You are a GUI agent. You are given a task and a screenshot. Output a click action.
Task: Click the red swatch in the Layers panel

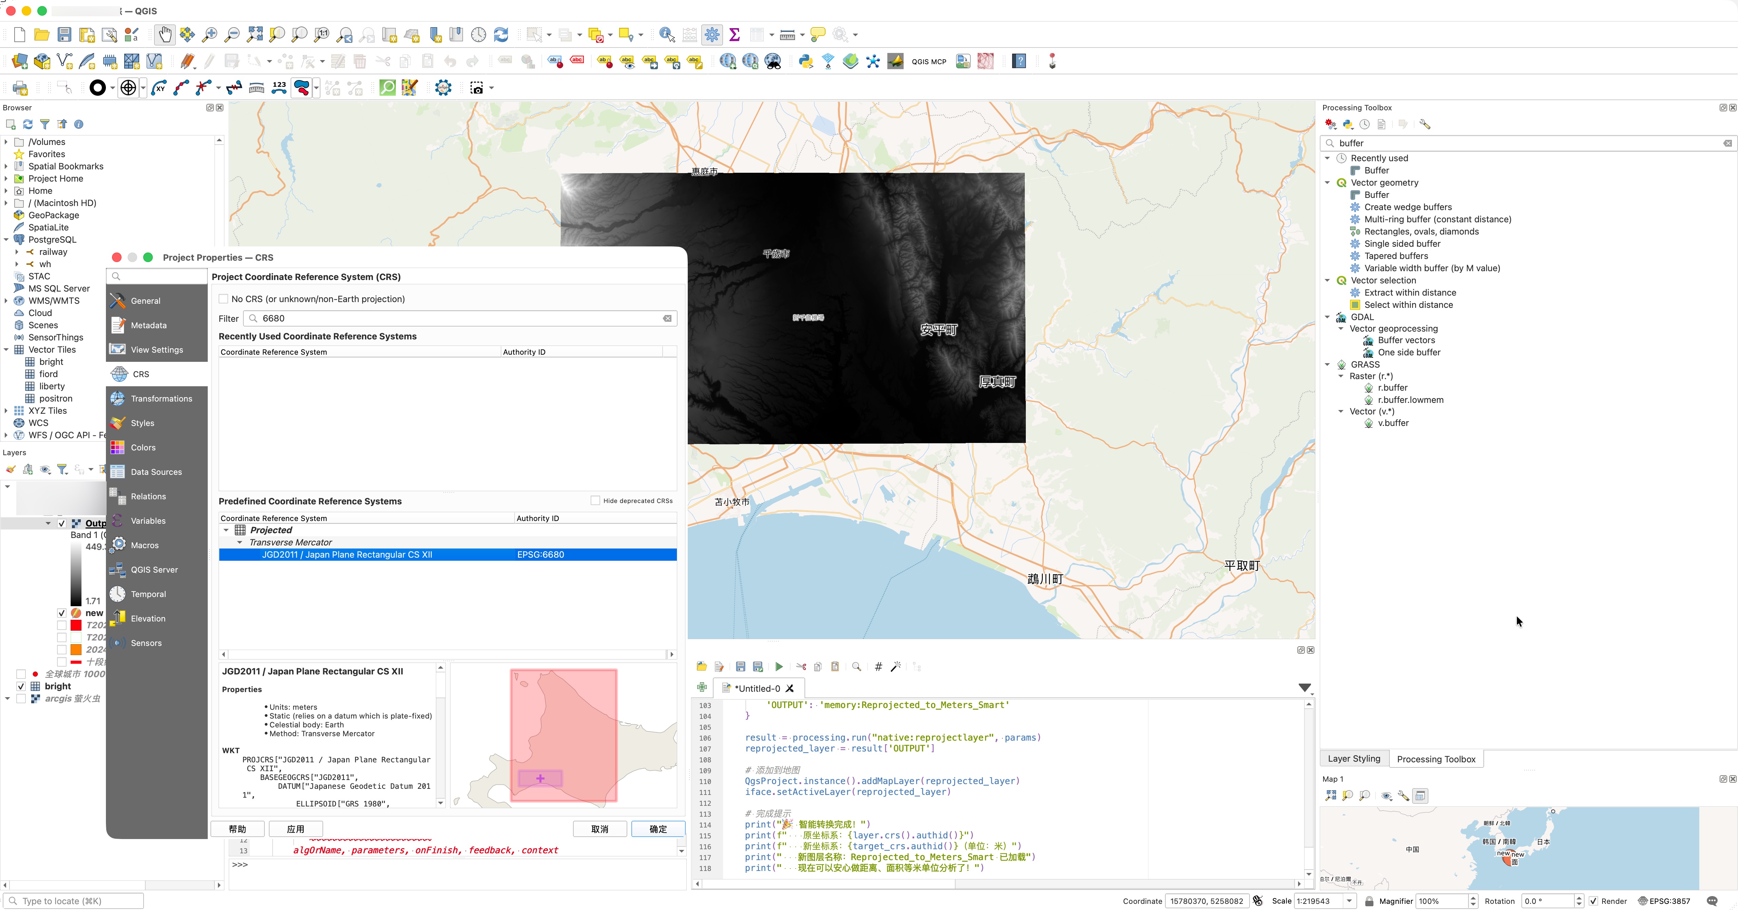tap(76, 626)
